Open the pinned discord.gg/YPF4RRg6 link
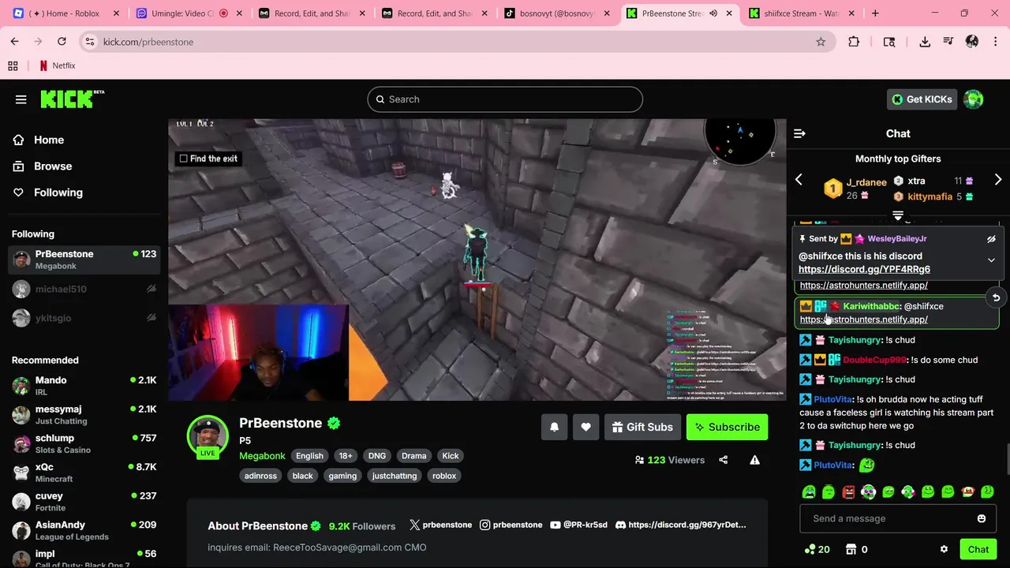This screenshot has width=1010, height=568. coord(864,269)
